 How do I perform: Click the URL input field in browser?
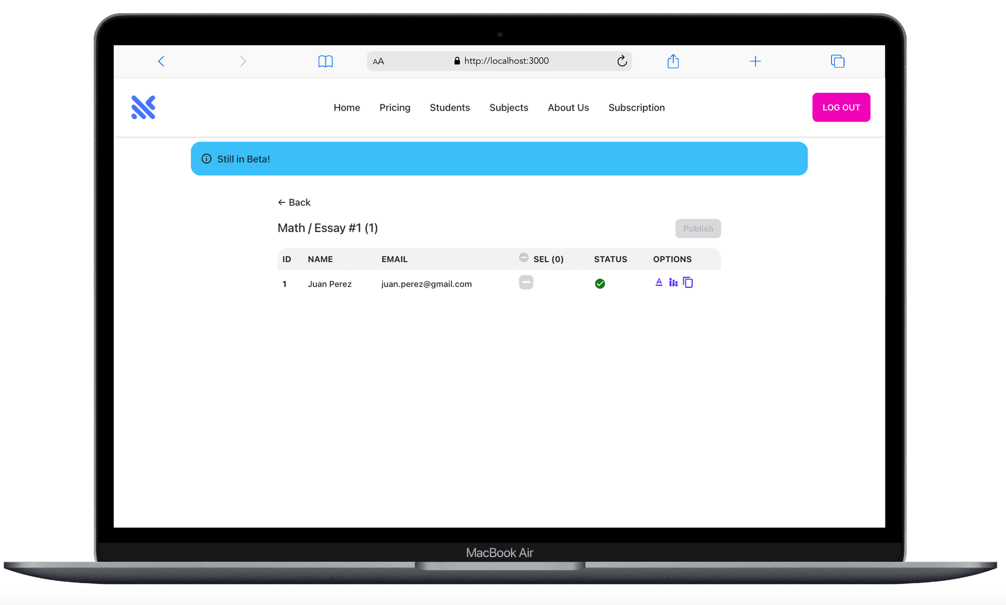[x=501, y=60]
